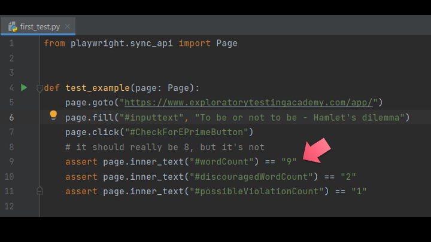The width and height of the screenshot is (431, 242).
Task: Click the "9" expected value string
Action: tap(289, 161)
